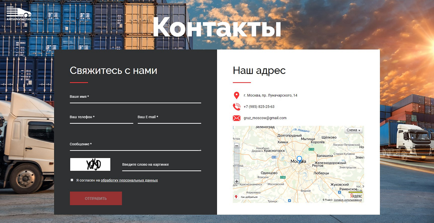Click the red phone icon next to the number
434x223 pixels.
click(236, 107)
